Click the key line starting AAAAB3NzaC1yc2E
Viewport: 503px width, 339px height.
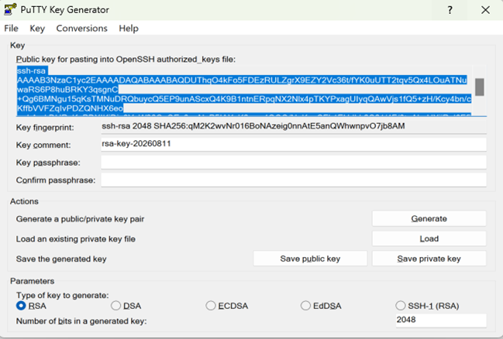coord(242,80)
